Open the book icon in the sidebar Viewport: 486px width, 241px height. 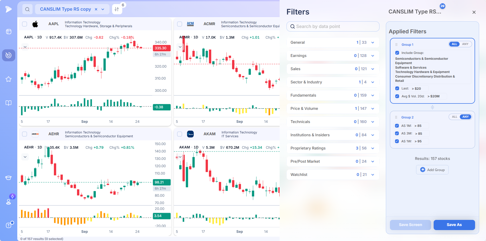tap(9, 103)
